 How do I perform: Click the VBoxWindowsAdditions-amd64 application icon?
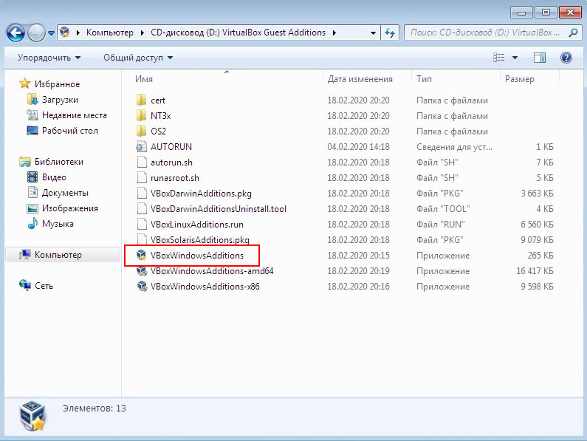point(142,270)
